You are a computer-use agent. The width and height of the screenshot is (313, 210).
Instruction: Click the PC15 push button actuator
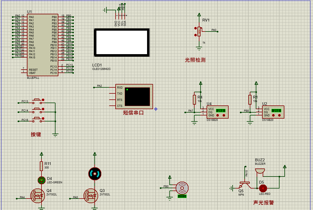(37, 118)
